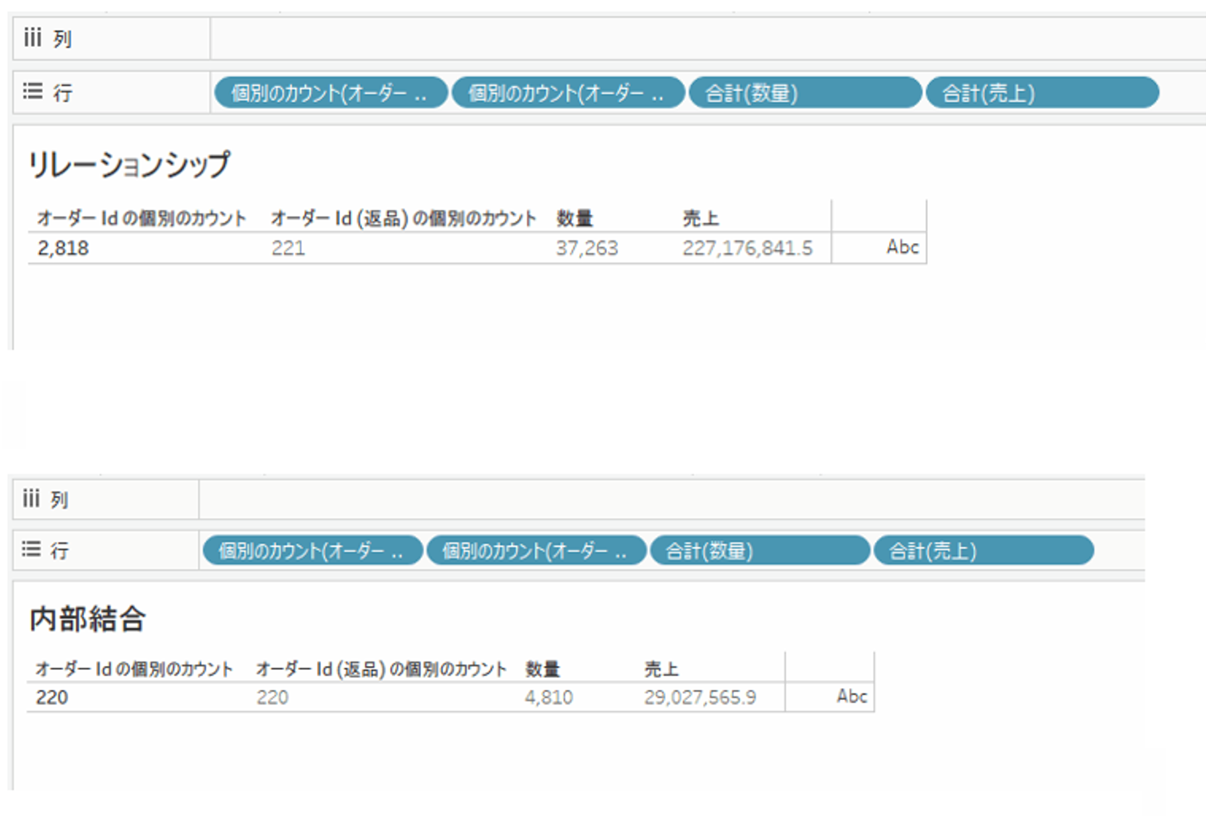Select the 合計(数量) pill in the リレーションシップ sheet
The width and height of the screenshot is (1206, 823).
[805, 93]
